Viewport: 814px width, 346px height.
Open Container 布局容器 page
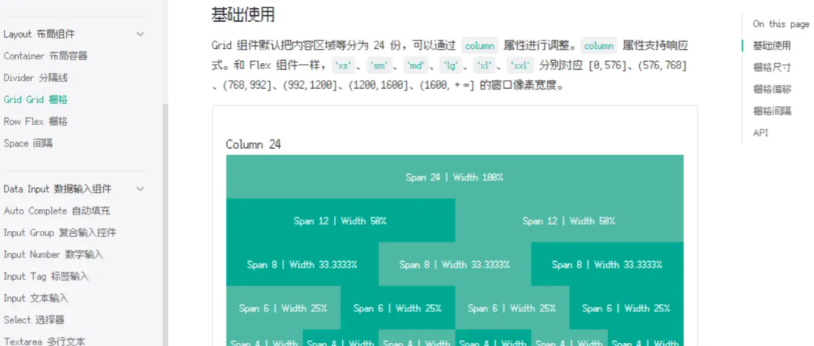(x=45, y=56)
